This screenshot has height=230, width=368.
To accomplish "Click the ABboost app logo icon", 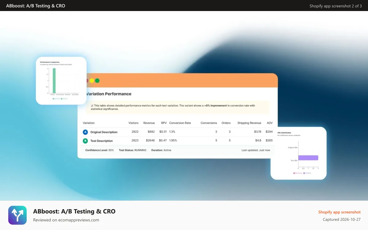I will 17,215.
